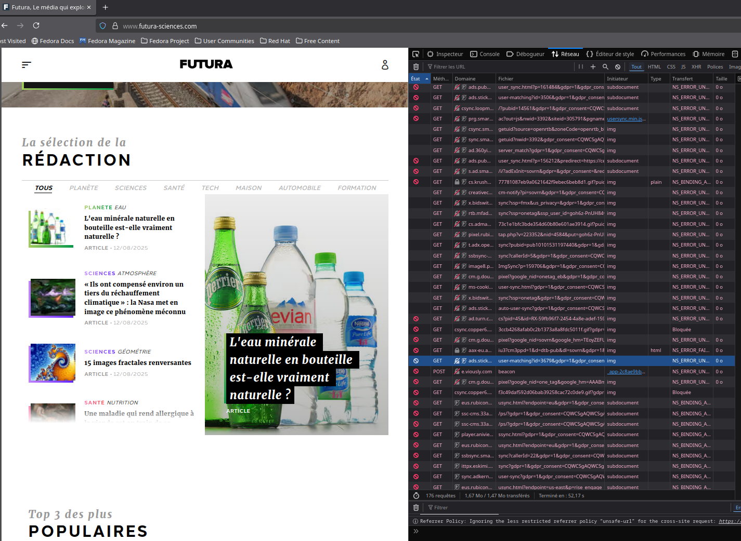Open the Débogueur tab
Image resolution: width=741 pixels, height=541 pixels.
tap(525, 54)
